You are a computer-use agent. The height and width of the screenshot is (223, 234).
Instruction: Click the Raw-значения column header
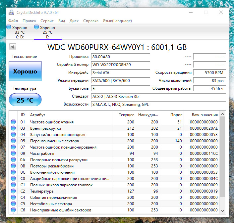click(205, 115)
